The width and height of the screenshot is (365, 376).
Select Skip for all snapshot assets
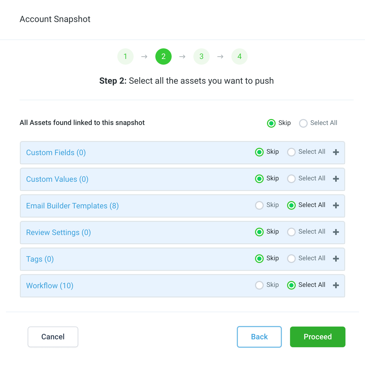[x=271, y=123]
